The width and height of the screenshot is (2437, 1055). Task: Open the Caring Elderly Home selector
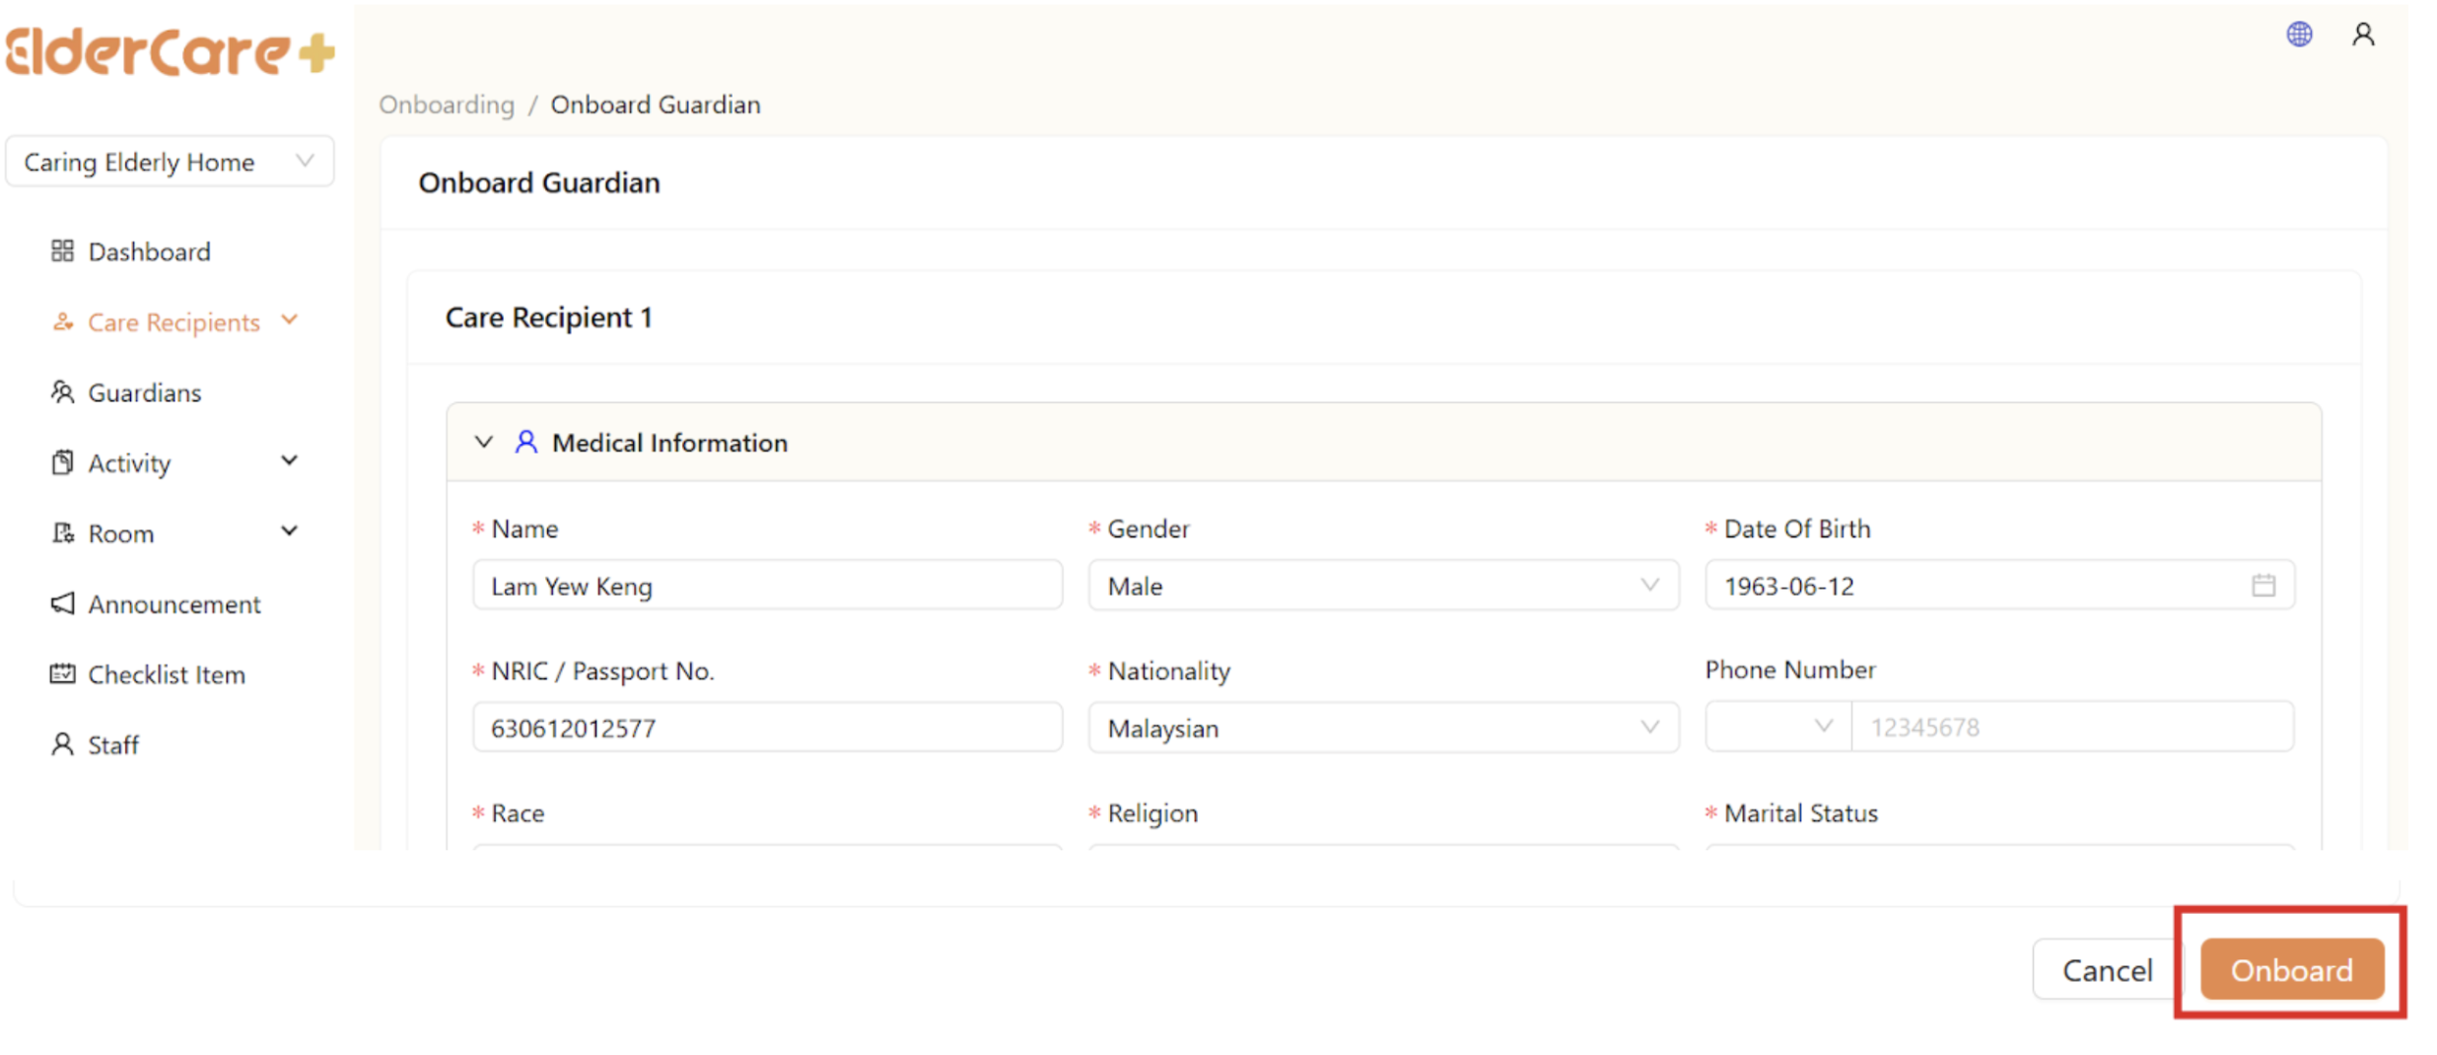pos(169,162)
